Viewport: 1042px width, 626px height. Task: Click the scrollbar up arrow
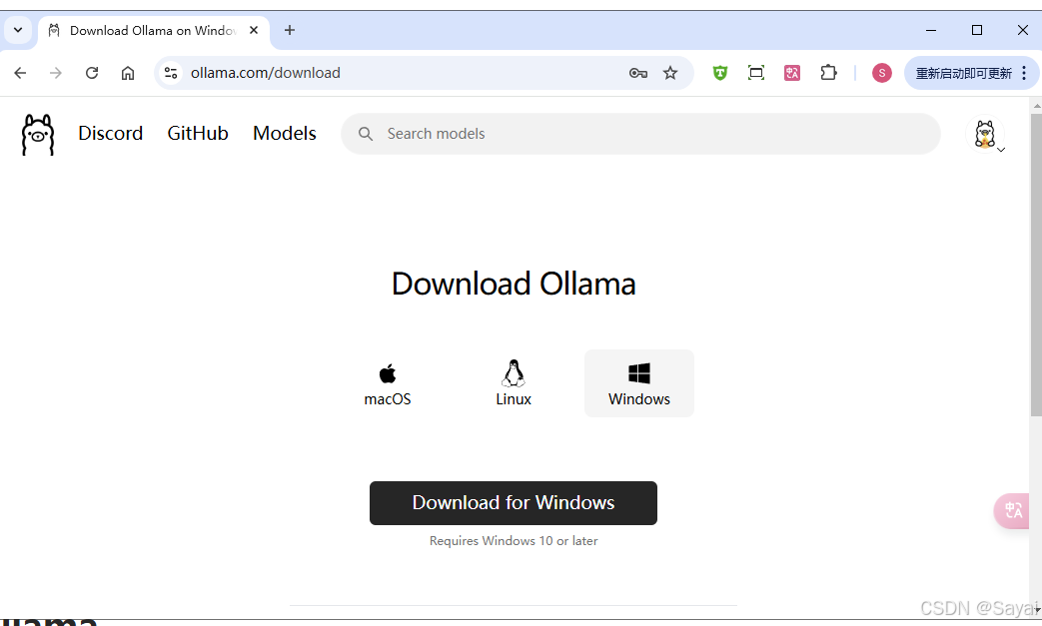point(1037,105)
